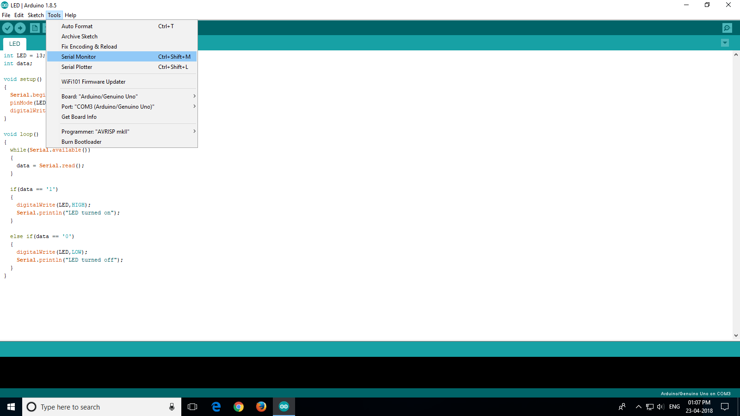Click the New sketch icon
The height and width of the screenshot is (416, 740).
click(35, 28)
